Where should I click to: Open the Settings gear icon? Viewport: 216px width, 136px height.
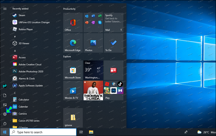click(x=5, y=114)
